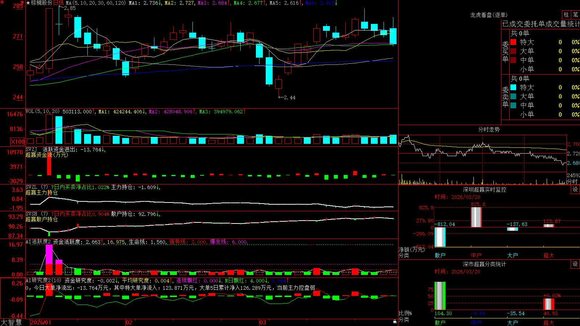Switch 龙虎看盘 to 笔 (tick) view
580x326 pixels.
click(x=576, y=14)
